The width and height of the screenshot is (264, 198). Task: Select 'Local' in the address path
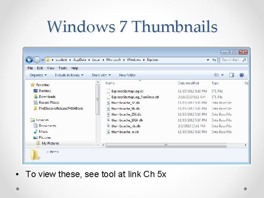coord(96,60)
